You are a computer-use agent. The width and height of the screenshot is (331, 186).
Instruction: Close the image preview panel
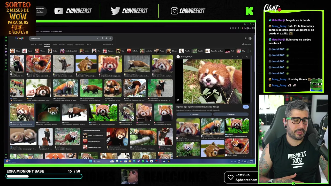(x=247, y=57)
